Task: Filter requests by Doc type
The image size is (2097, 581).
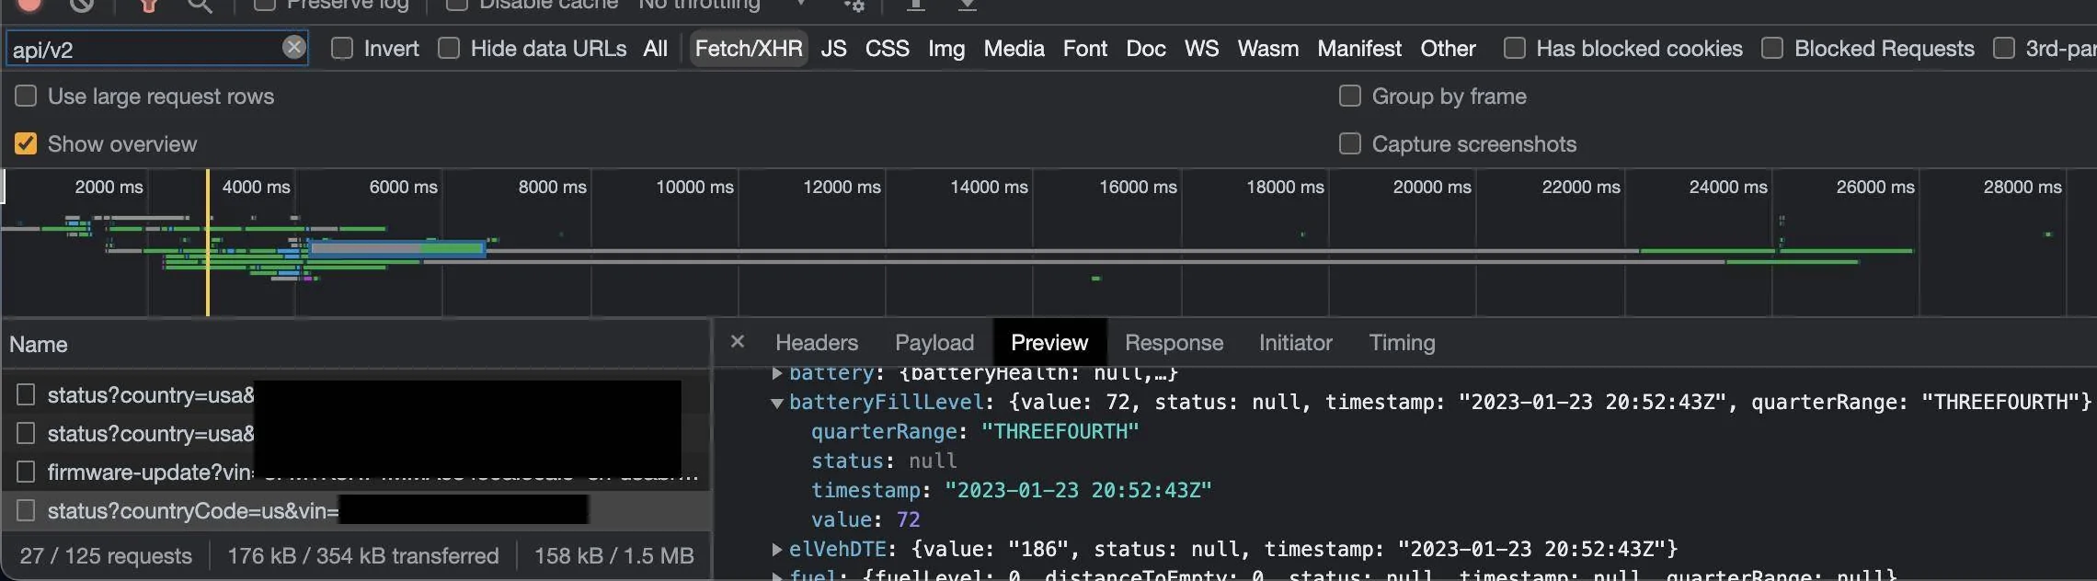Action: pyautogui.click(x=1146, y=49)
